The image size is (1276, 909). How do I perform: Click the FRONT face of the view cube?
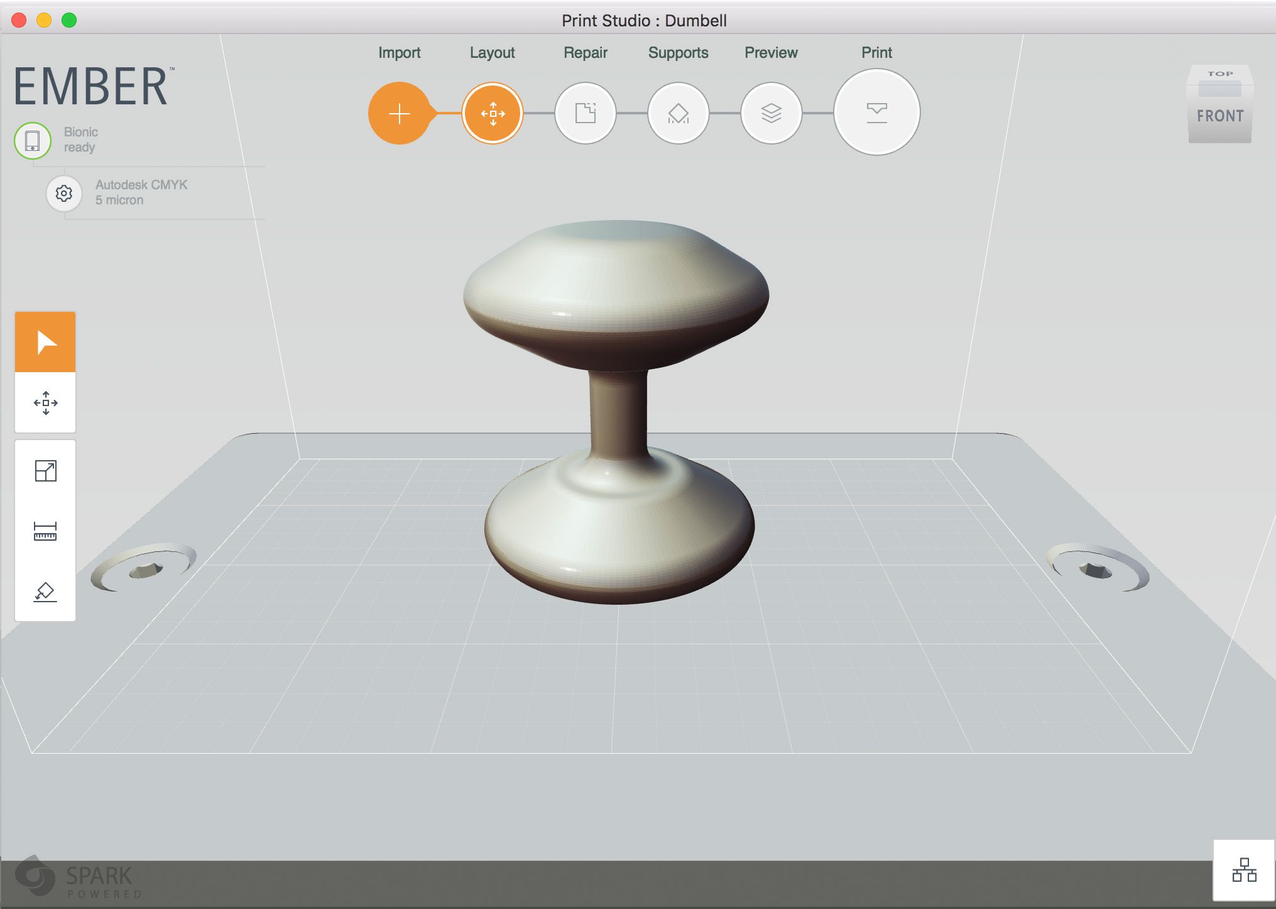pyautogui.click(x=1219, y=116)
